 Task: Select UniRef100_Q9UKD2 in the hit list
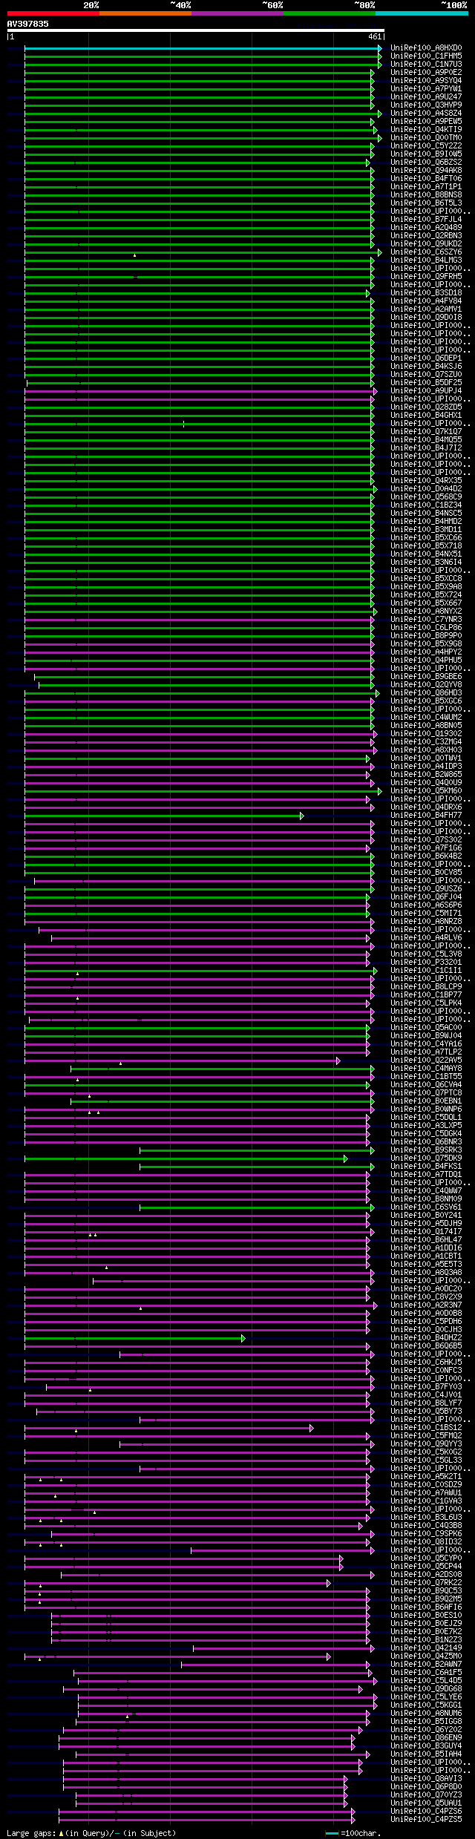point(426,244)
